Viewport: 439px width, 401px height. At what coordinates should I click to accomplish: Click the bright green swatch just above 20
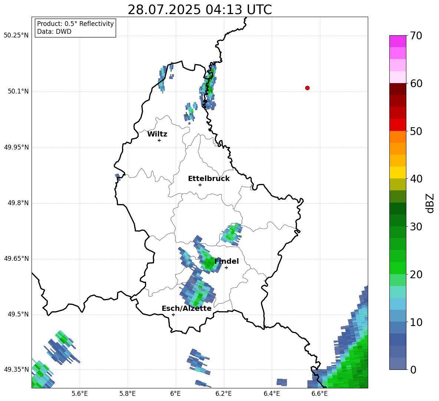[397, 268]
